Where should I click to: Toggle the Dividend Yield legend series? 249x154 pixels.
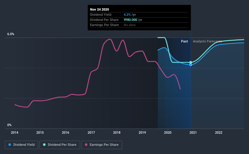click(22, 145)
